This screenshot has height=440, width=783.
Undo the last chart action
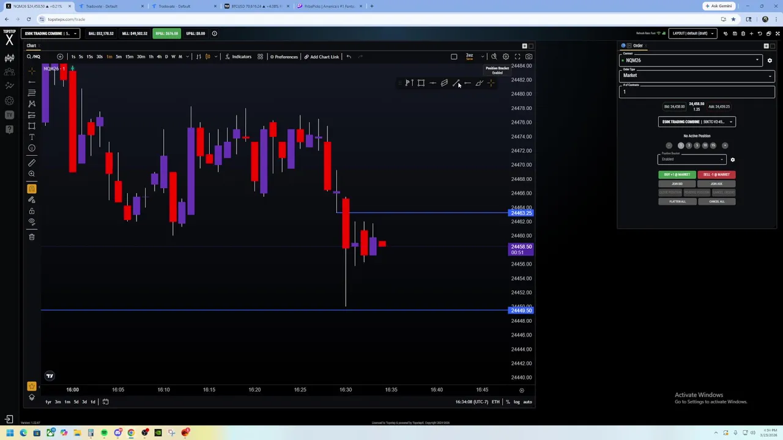349,57
